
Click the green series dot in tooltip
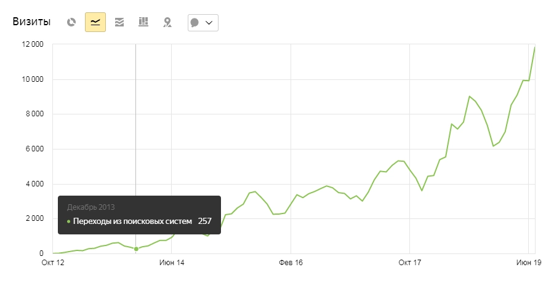pos(68,221)
